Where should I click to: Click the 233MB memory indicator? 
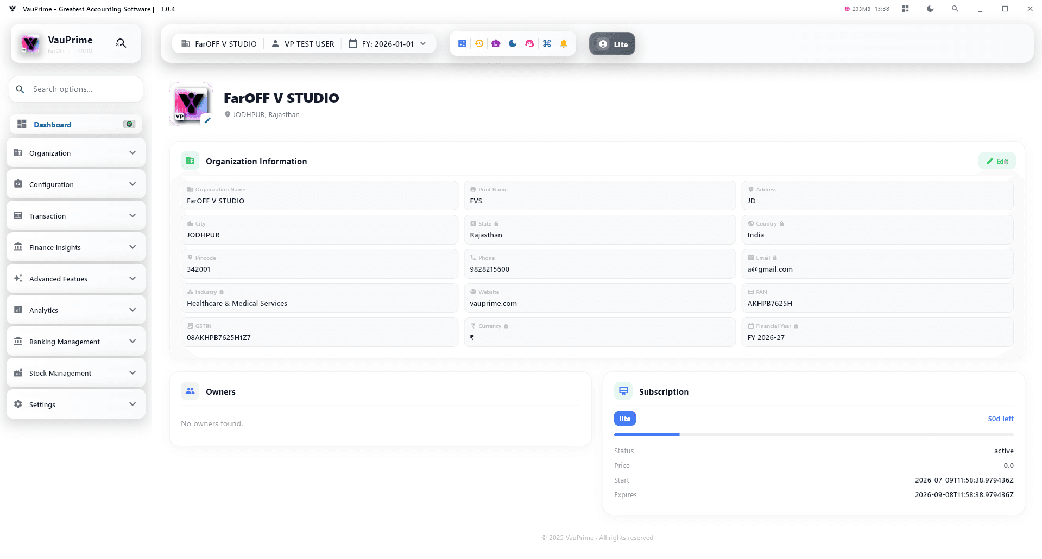coord(858,9)
